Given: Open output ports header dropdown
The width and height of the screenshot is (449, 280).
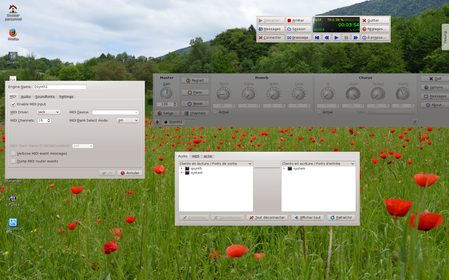Looking at the screenshot, I should [216, 164].
